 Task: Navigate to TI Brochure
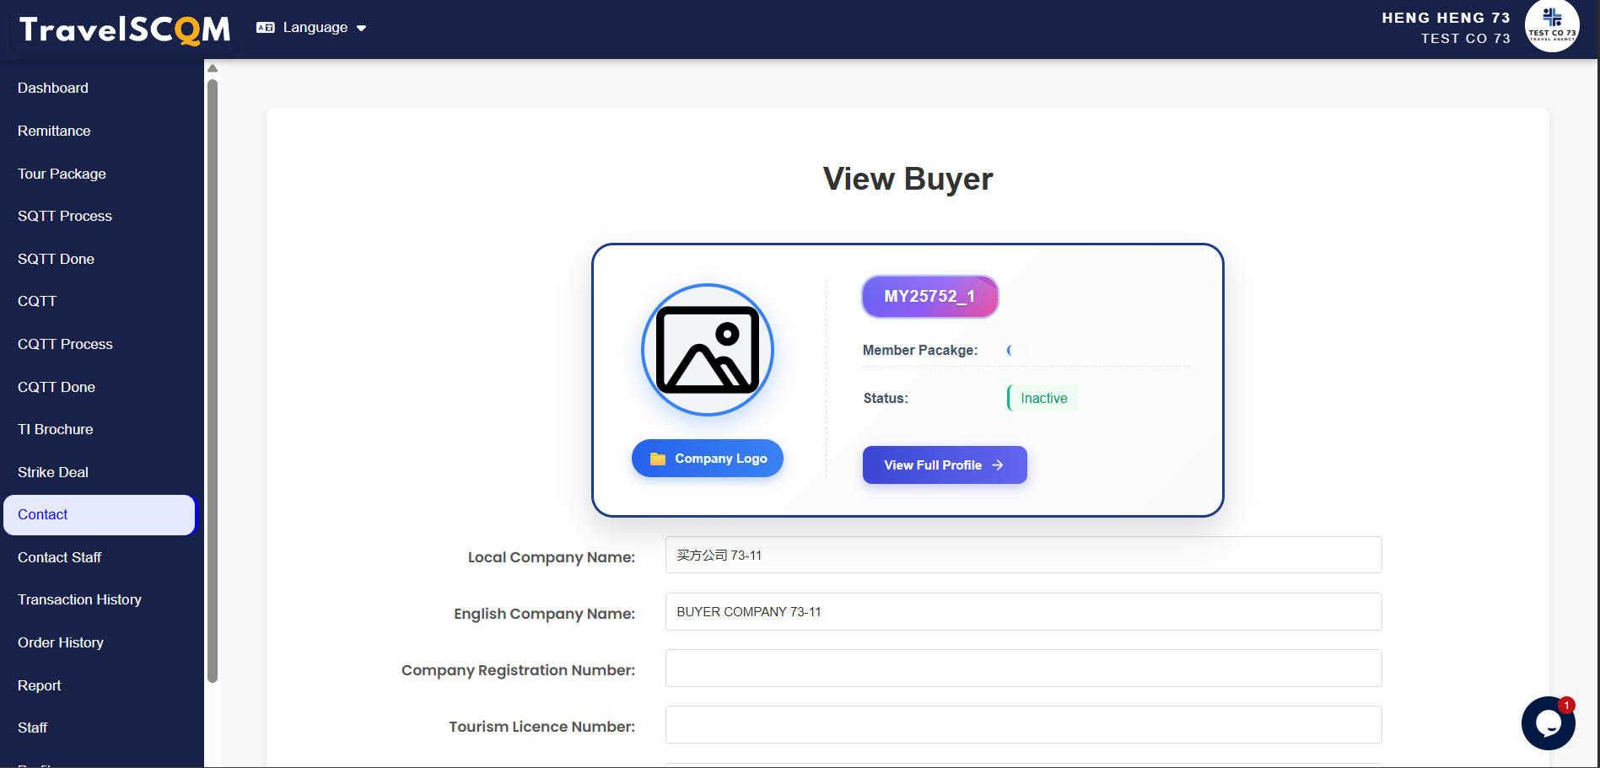click(x=56, y=429)
